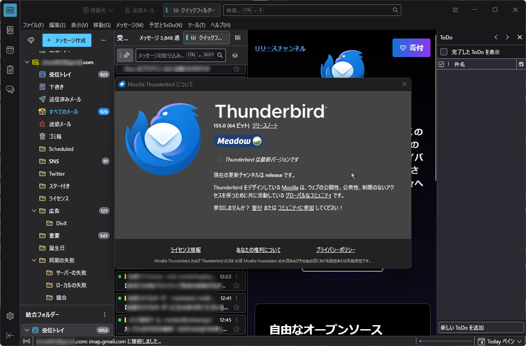
Task: Open the Chat space
Action: 10,89
